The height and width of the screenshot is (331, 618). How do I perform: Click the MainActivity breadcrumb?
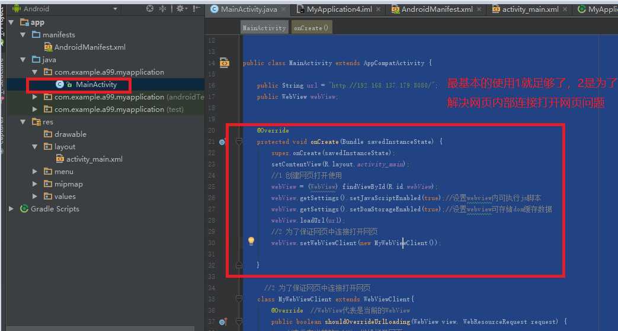pyautogui.click(x=264, y=28)
